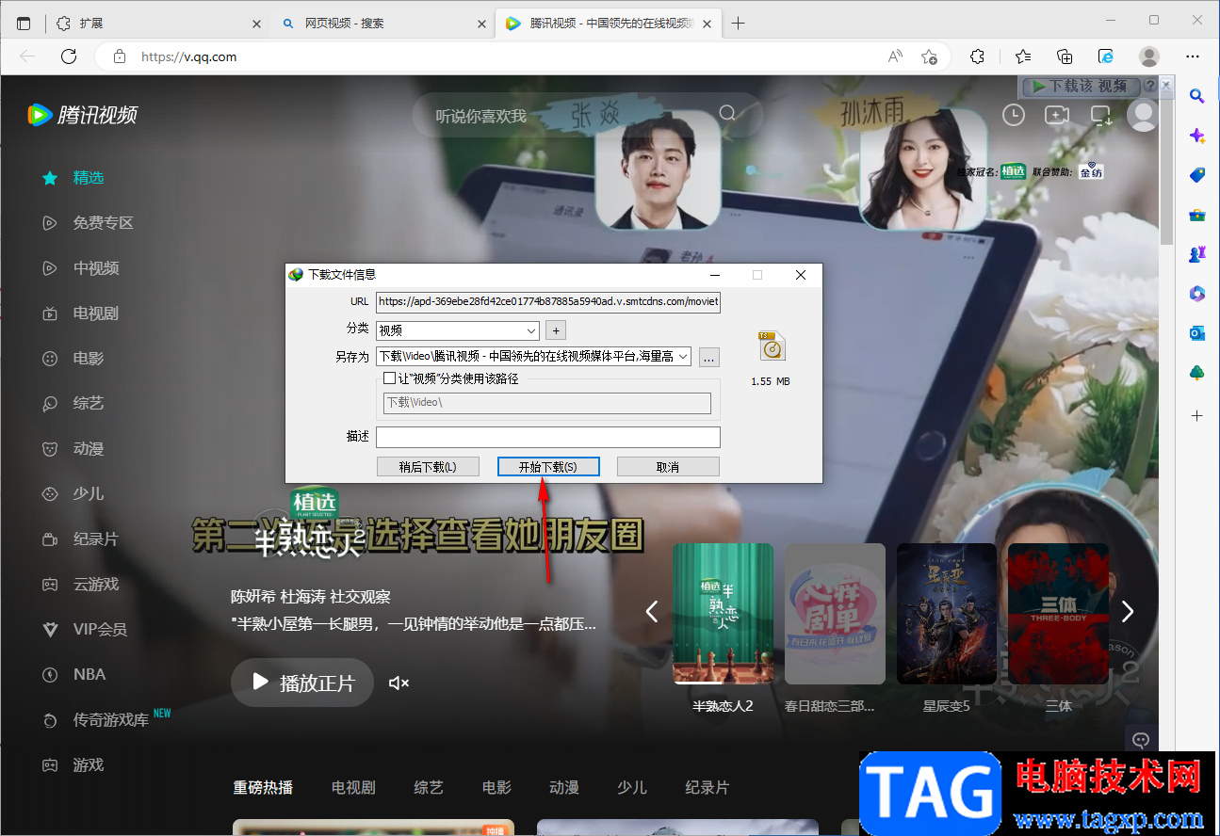Viewport: 1220px width, 836px height.
Task: Show the next carousel item with the right arrow
Action: pyautogui.click(x=1128, y=611)
